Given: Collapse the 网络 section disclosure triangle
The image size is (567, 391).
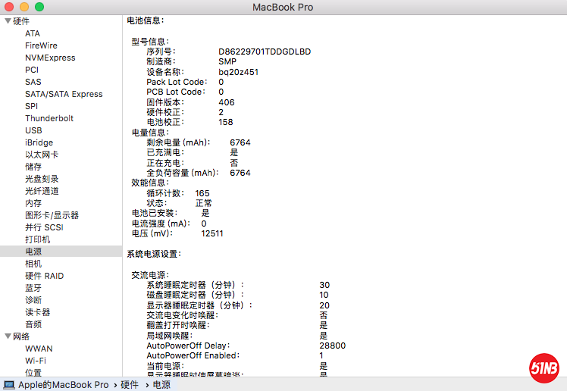Looking at the screenshot, I should [x=8, y=336].
